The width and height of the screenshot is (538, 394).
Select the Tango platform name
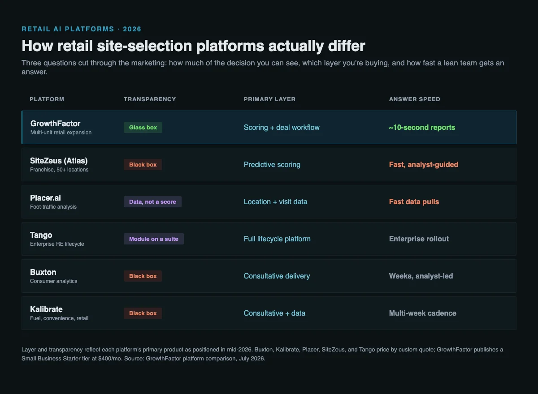coord(41,235)
